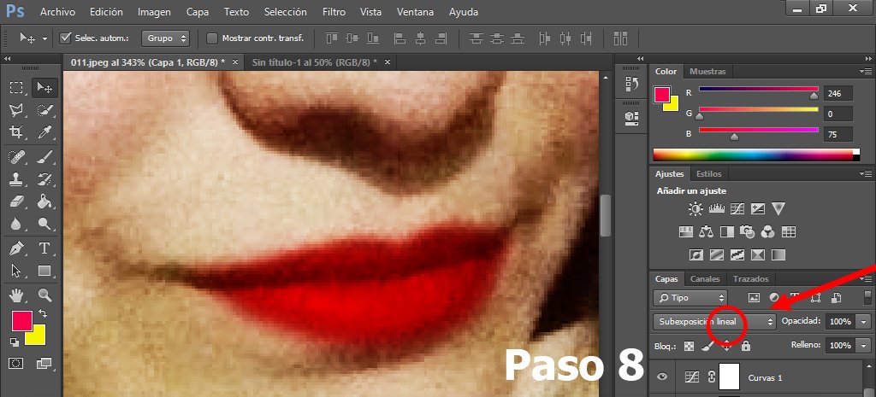Open the tool preset picker arrow
This screenshot has width=876, height=397.
44,38
